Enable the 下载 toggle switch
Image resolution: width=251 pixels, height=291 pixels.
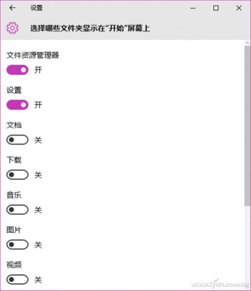pyautogui.click(x=18, y=175)
